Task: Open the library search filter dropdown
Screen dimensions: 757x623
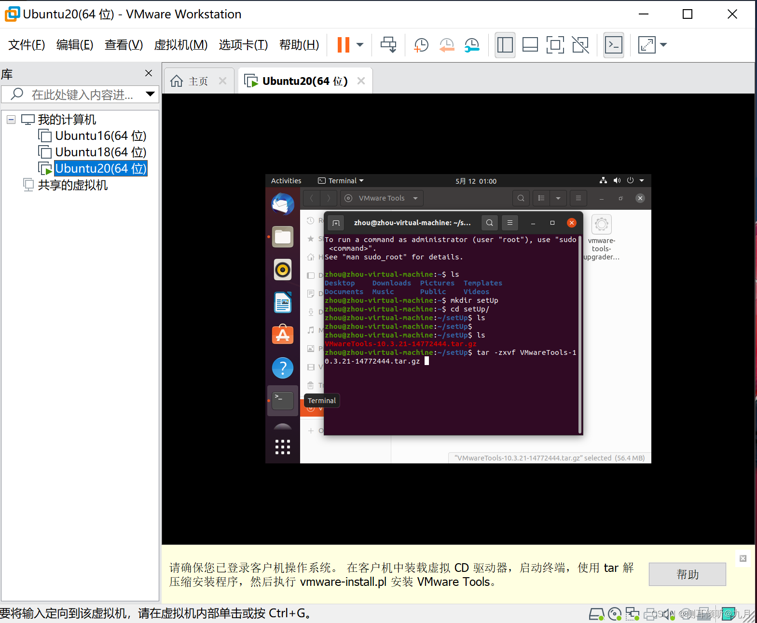Action: point(151,94)
